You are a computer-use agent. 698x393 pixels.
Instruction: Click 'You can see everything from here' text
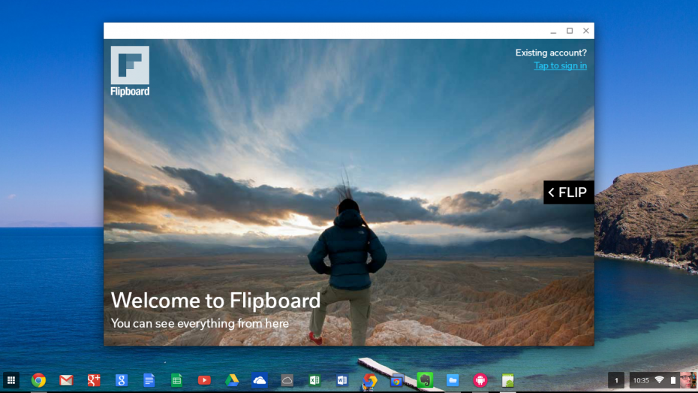(x=200, y=323)
